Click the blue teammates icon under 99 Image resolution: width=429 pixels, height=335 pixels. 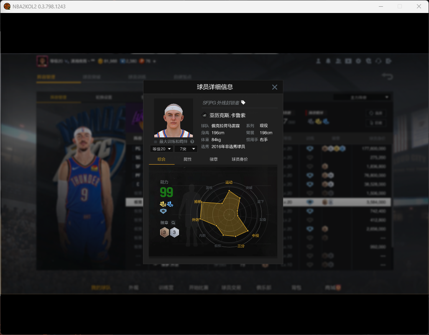(170, 204)
